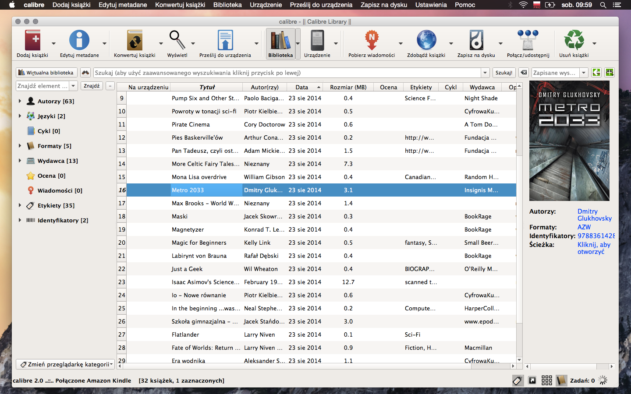Open Zapisz na dysku menu in menu bar

384,5
